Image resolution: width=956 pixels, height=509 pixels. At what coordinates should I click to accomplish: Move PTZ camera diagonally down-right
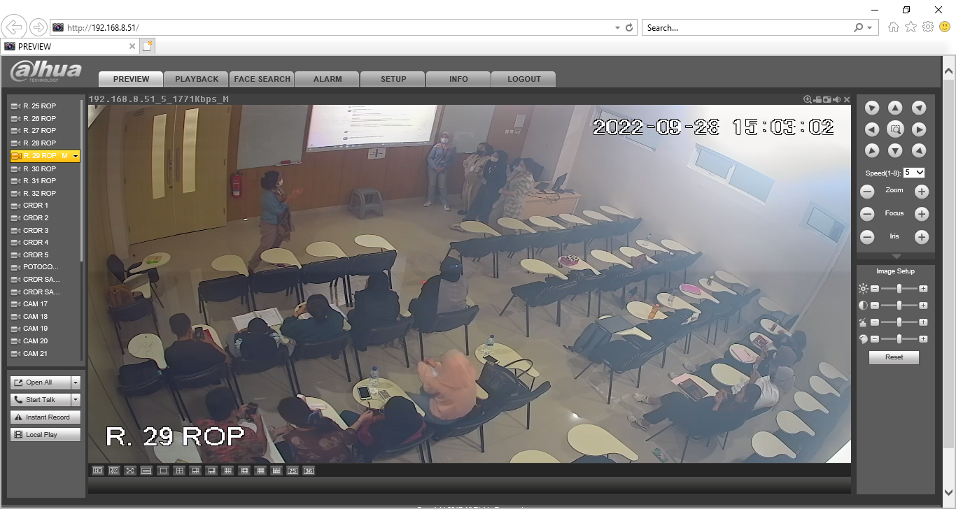click(x=919, y=150)
